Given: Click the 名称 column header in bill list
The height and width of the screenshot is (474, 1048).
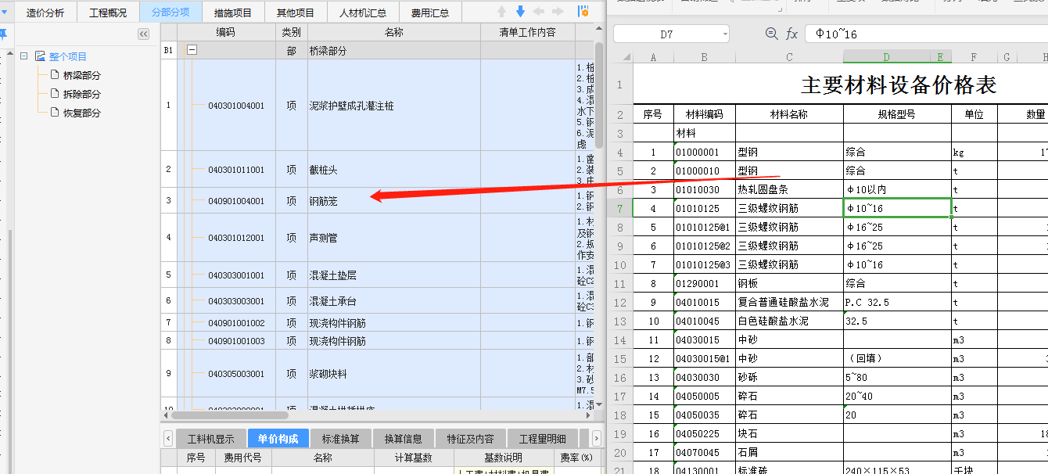Looking at the screenshot, I should point(394,32).
